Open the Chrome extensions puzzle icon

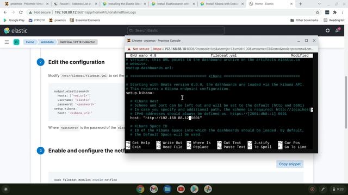(335, 12)
